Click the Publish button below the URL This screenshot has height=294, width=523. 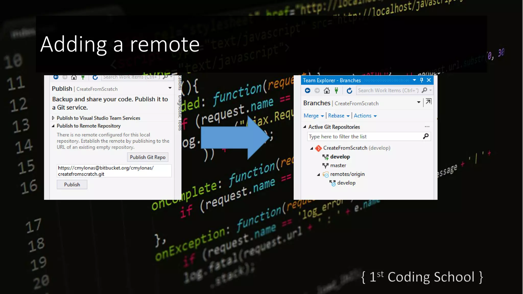(72, 185)
